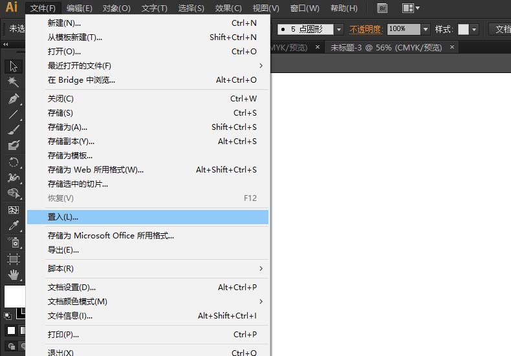511x356 pixels.
Task: Select the Eyedropper tool
Action: (x=13, y=226)
